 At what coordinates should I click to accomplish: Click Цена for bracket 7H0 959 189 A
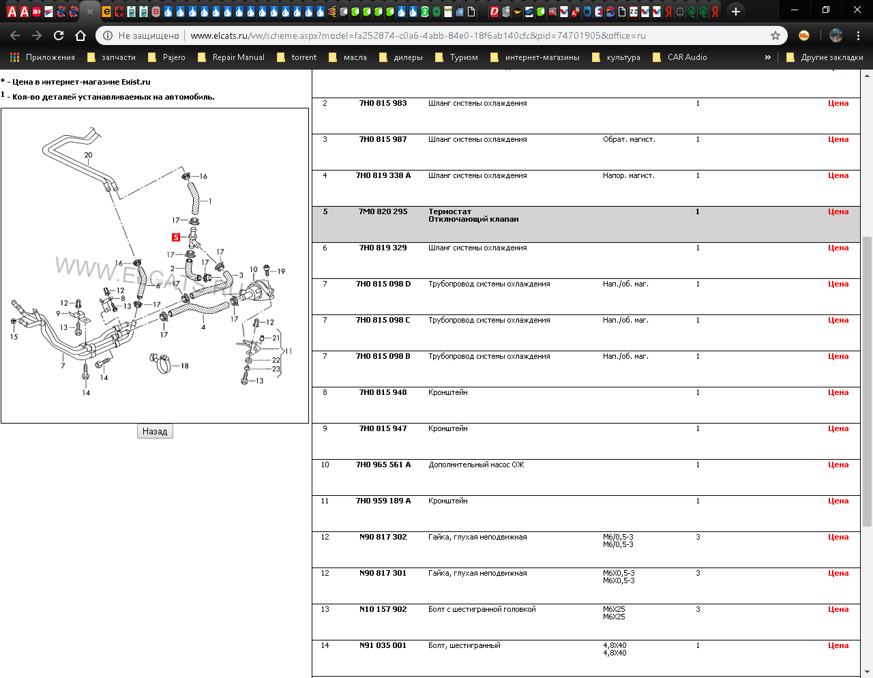pyautogui.click(x=838, y=501)
